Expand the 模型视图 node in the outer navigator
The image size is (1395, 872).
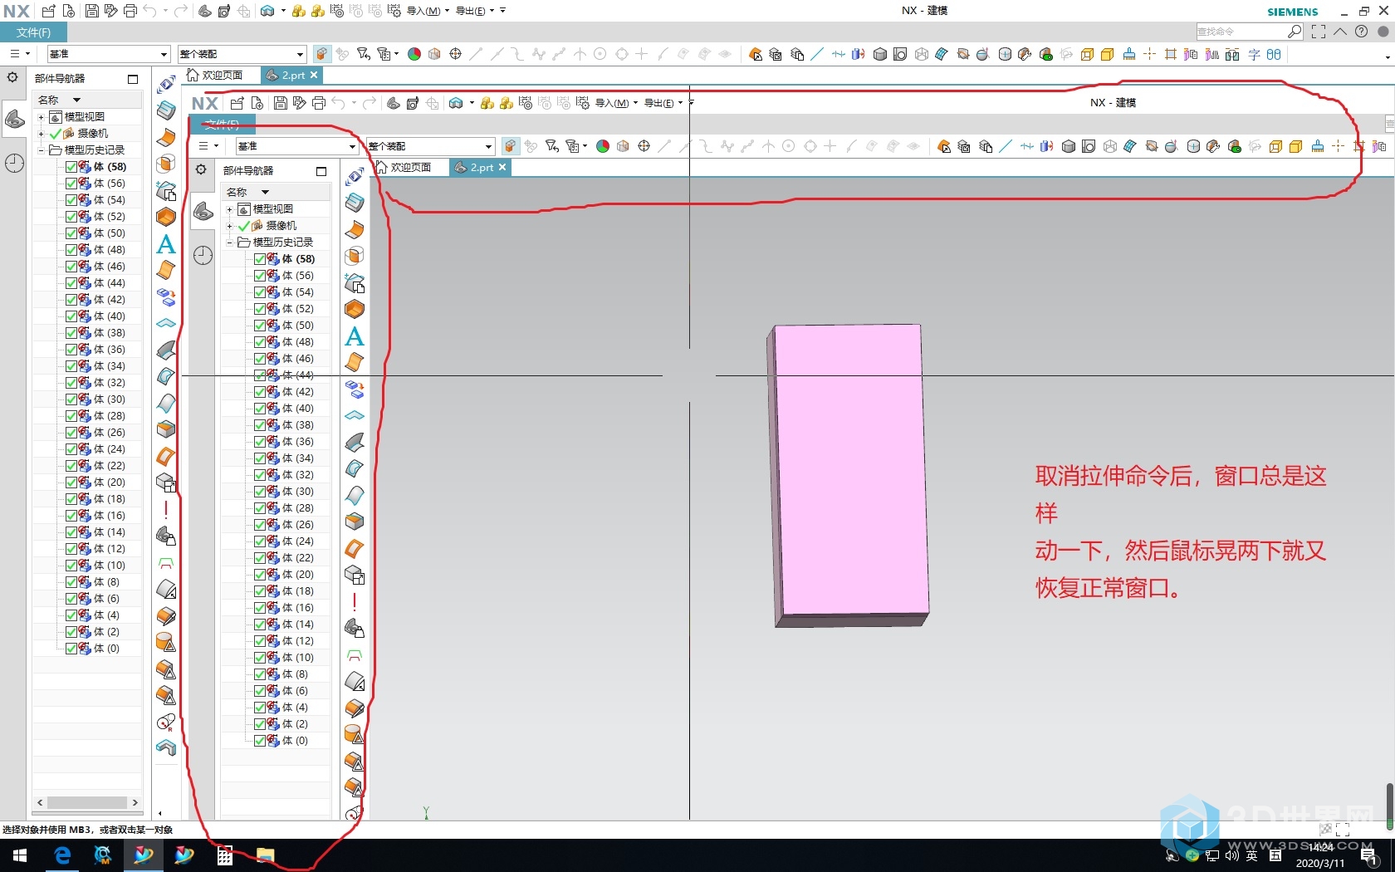click(x=41, y=117)
